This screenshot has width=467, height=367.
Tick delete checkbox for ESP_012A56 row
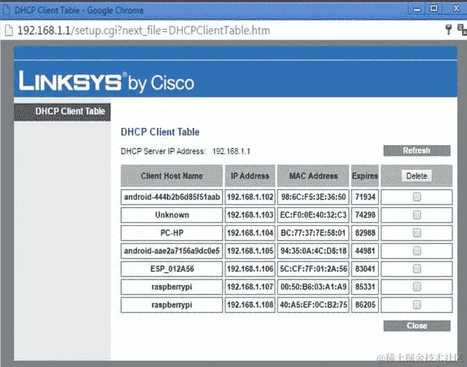417,269
